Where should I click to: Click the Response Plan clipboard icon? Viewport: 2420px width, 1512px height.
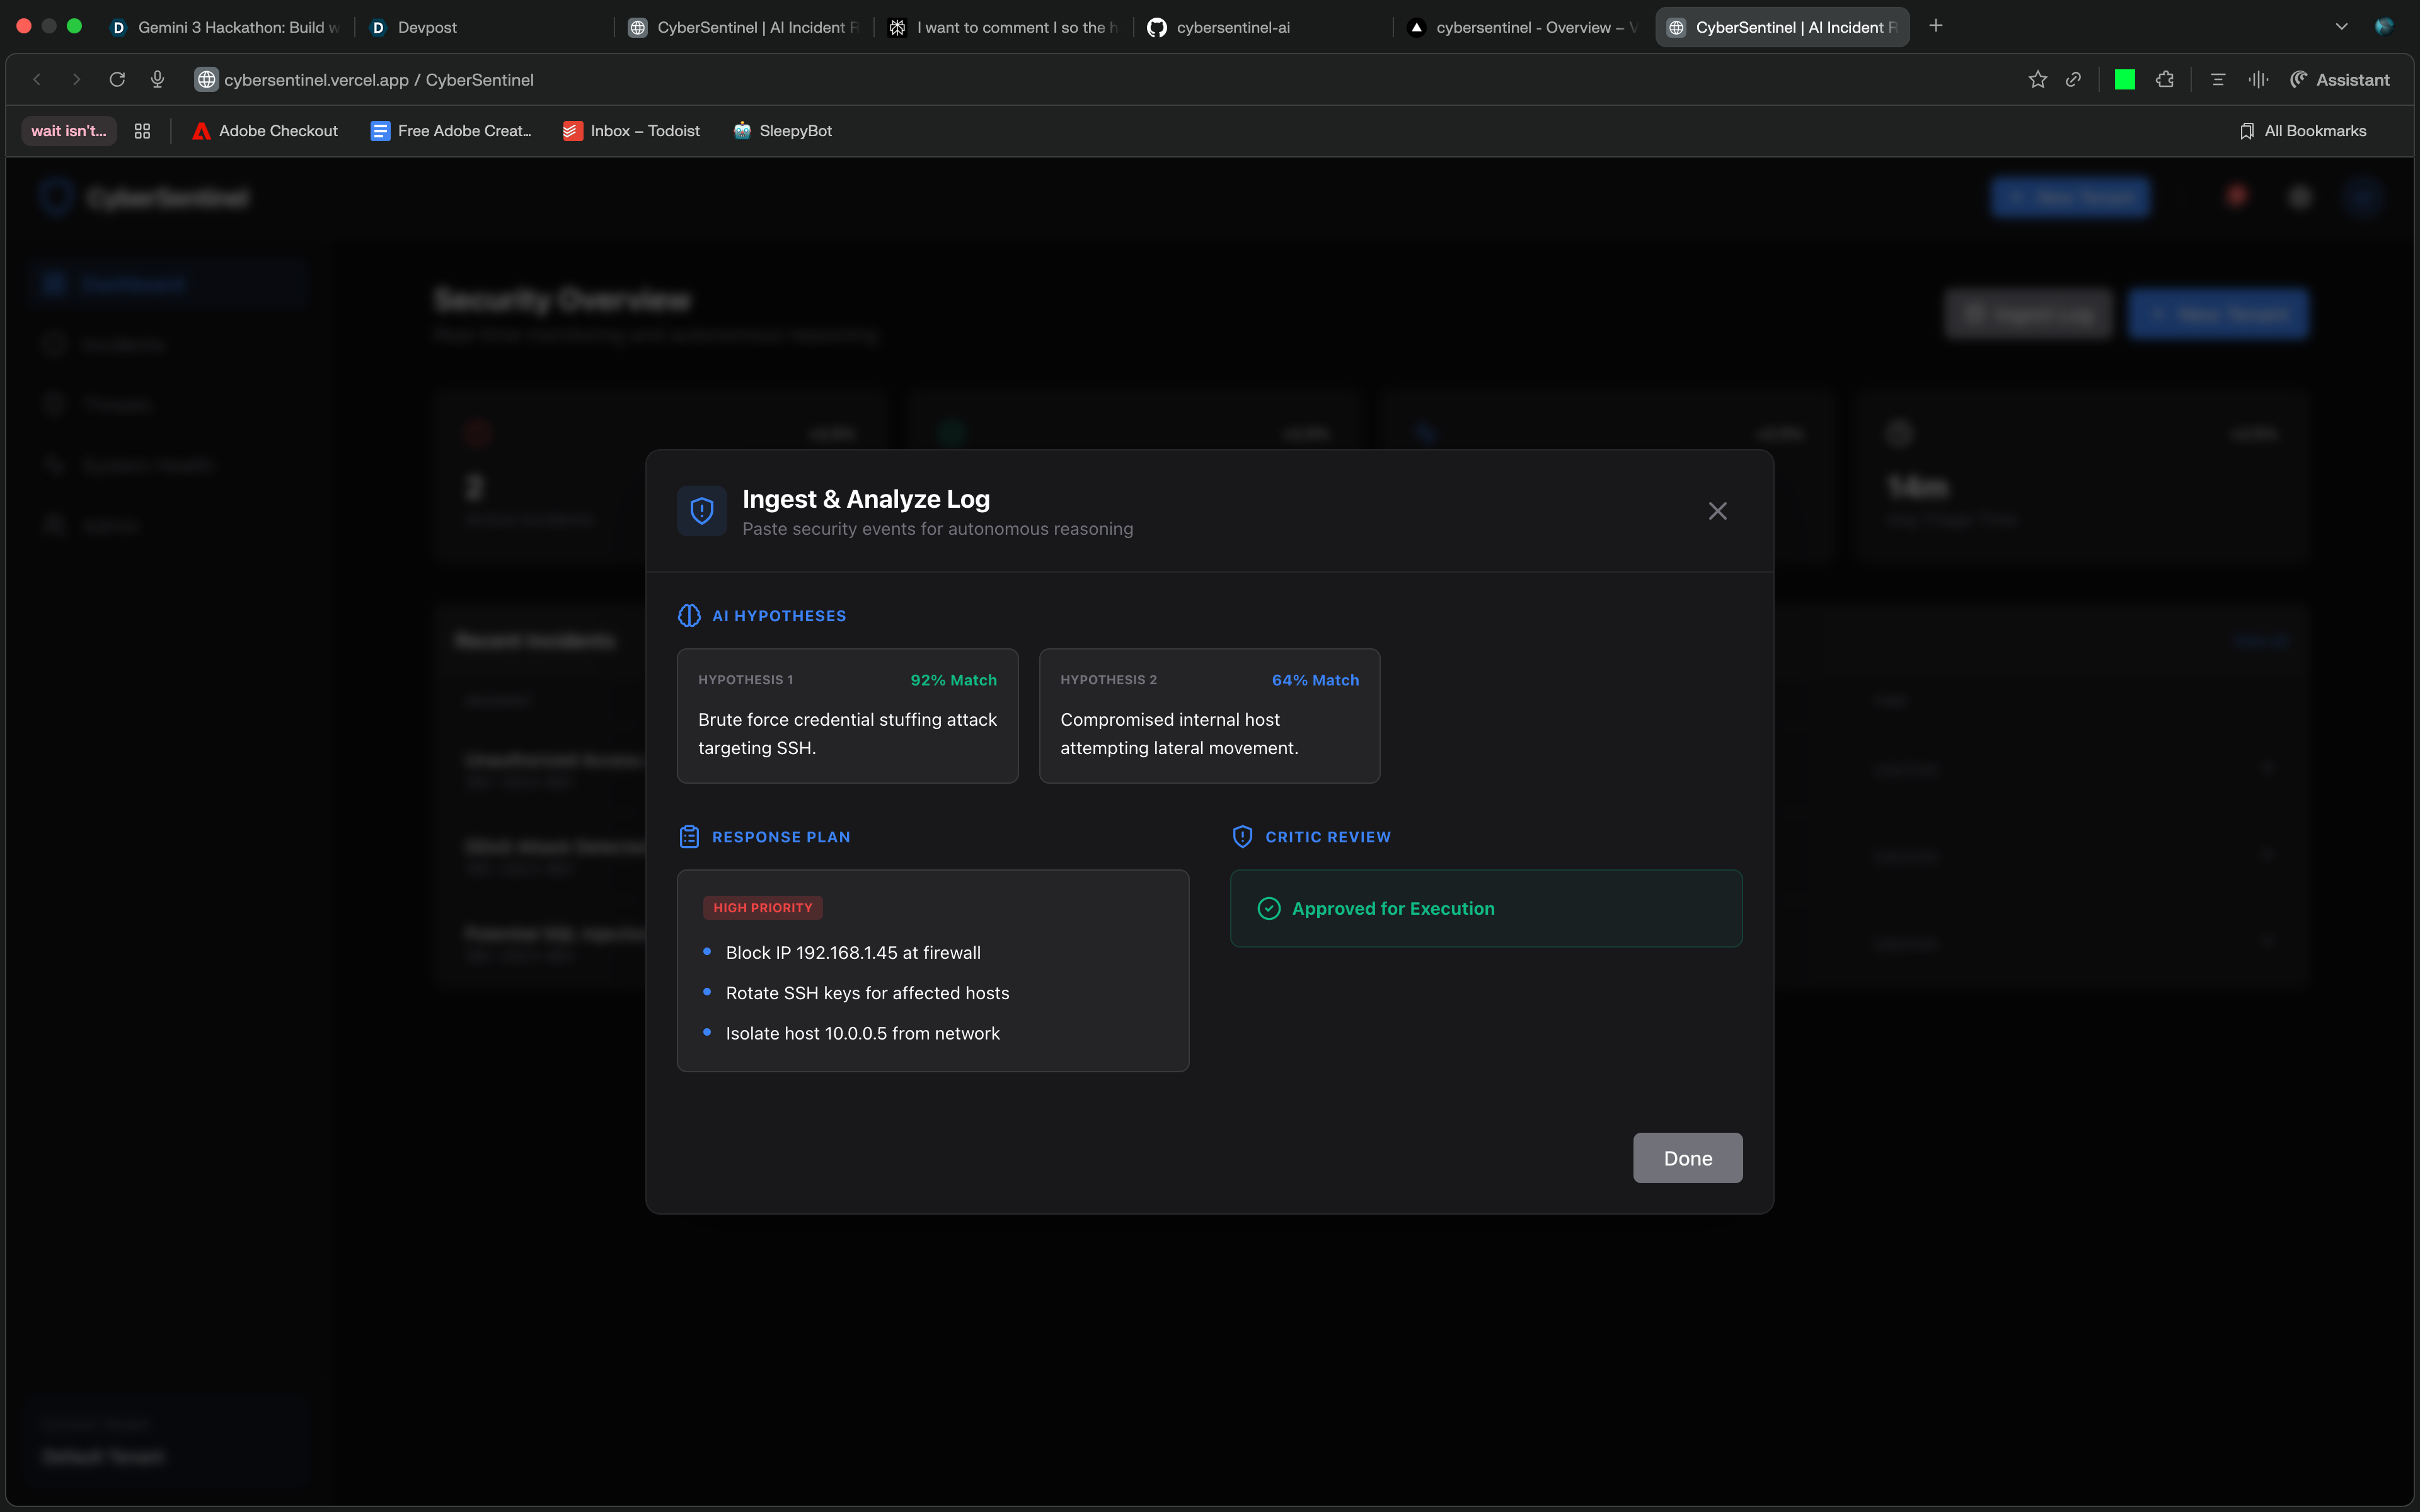tap(689, 837)
